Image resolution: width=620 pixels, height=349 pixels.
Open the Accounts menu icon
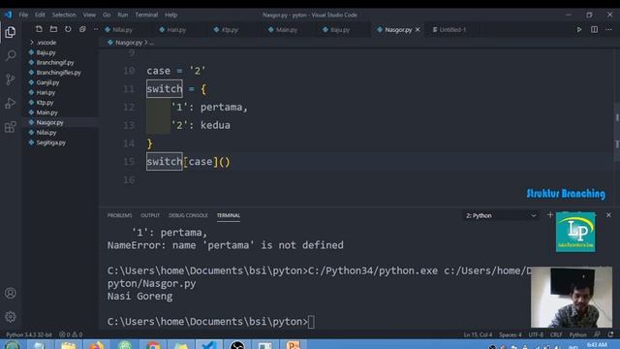pos(11,293)
